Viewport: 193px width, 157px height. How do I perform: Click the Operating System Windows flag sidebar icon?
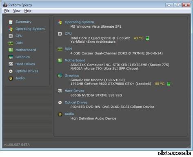pyautogui.click(x=11, y=29)
